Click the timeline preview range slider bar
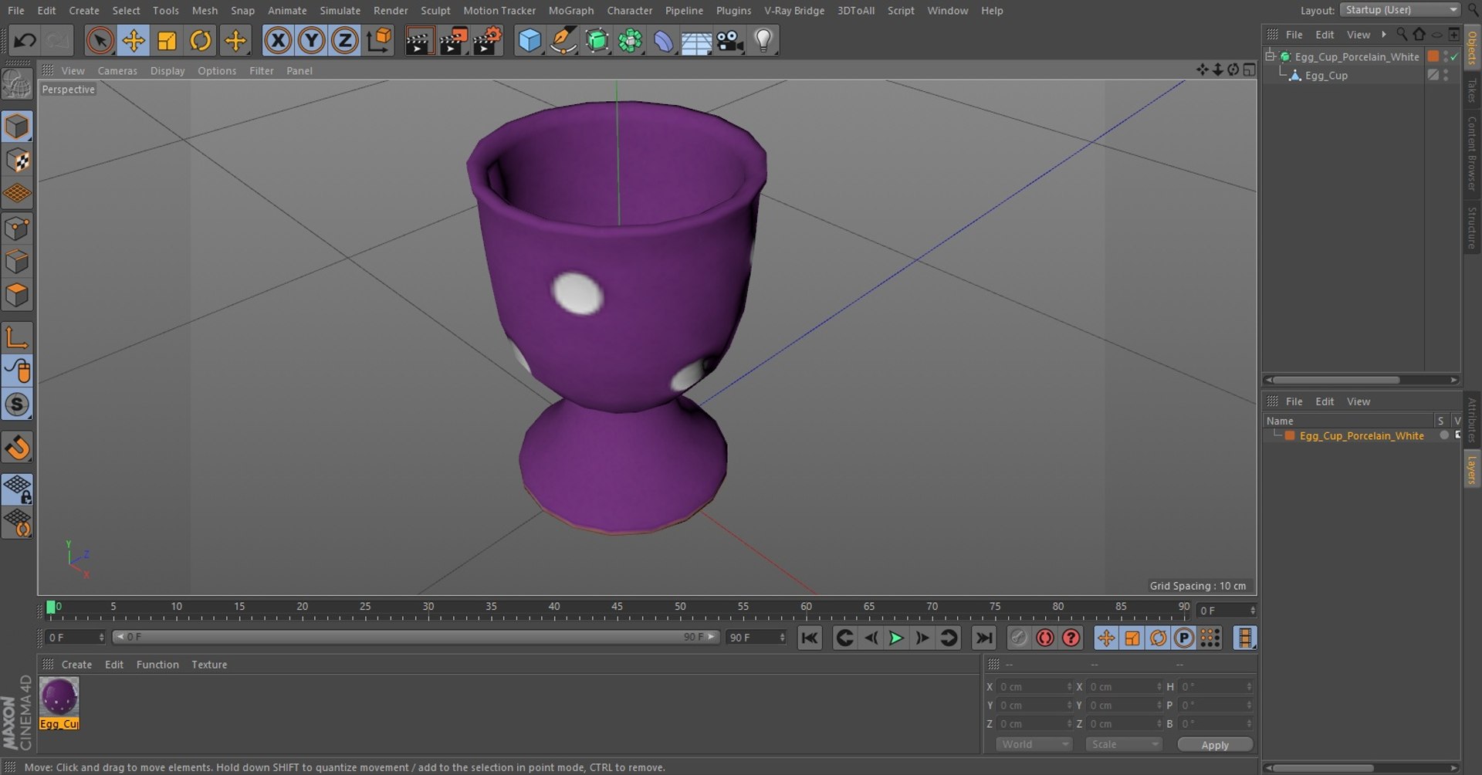This screenshot has height=775, width=1482. click(x=416, y=637)
